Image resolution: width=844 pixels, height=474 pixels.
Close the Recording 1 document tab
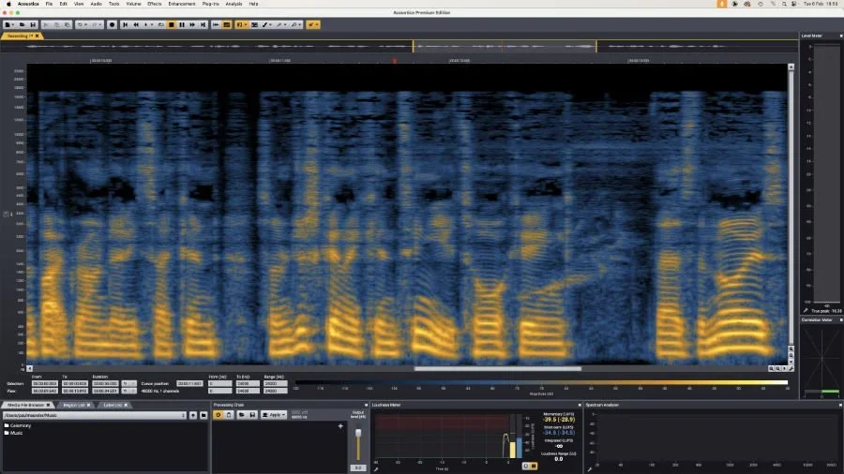[38, 36]
